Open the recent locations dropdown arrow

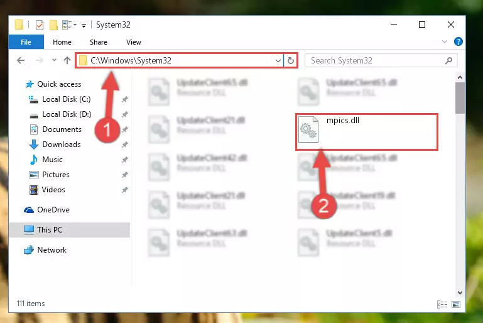[x=54, y=60]
